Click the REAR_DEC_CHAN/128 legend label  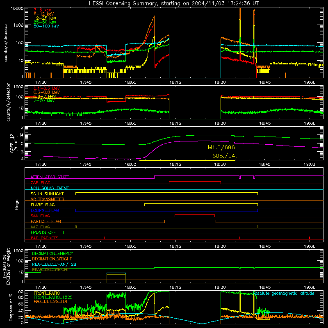54,264
